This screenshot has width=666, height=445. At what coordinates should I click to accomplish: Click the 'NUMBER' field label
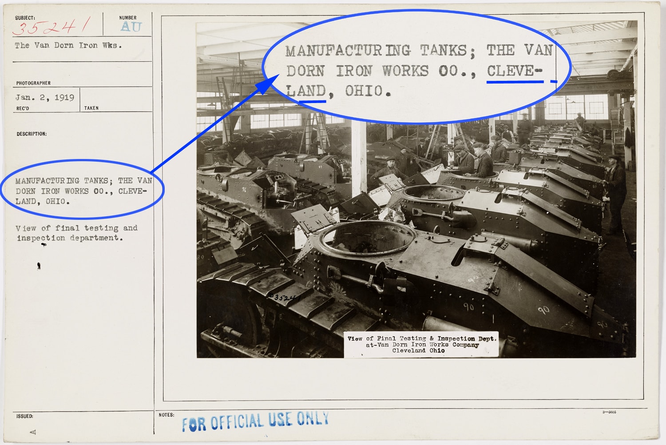[128, 18]
